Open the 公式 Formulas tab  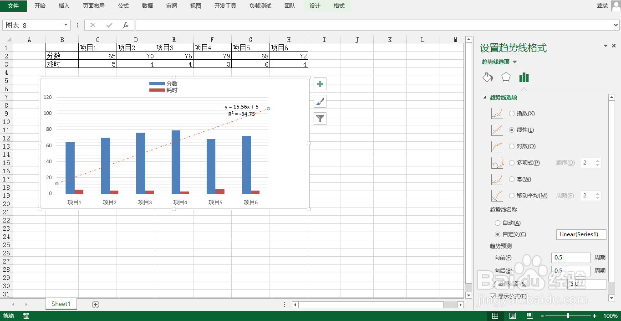(123, 6)
